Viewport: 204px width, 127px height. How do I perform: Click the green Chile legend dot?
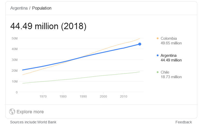pos(157,72)
